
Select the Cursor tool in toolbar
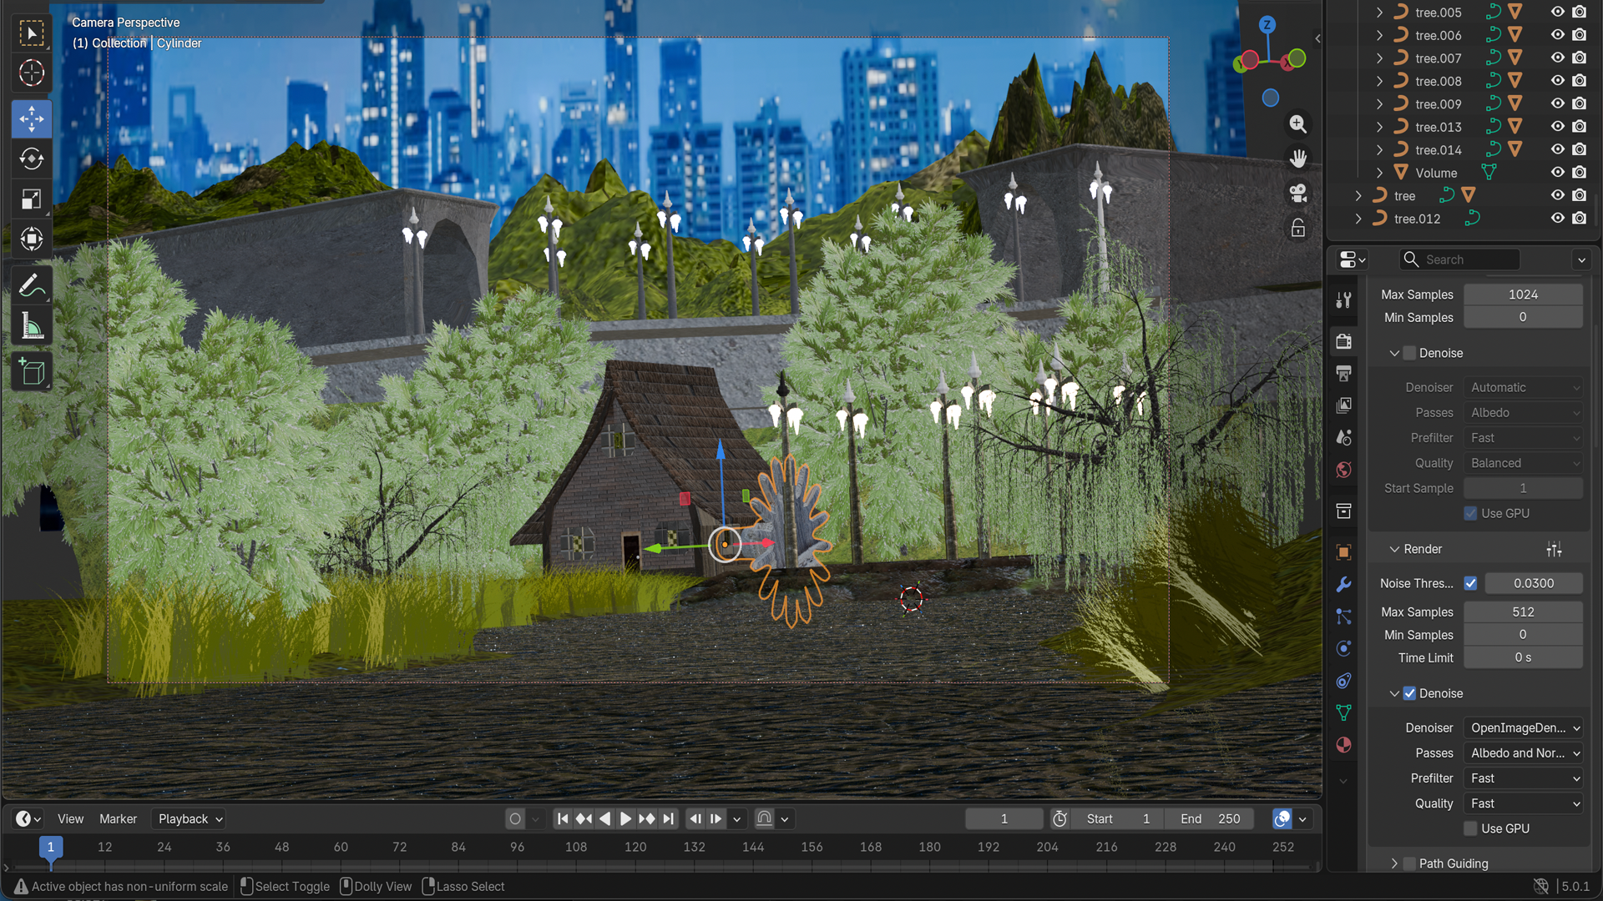click(32, 73)
